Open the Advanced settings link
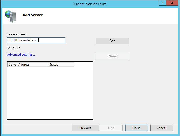Image resolution: width=181 pixels, height=136 pixels. coord(21,55)
